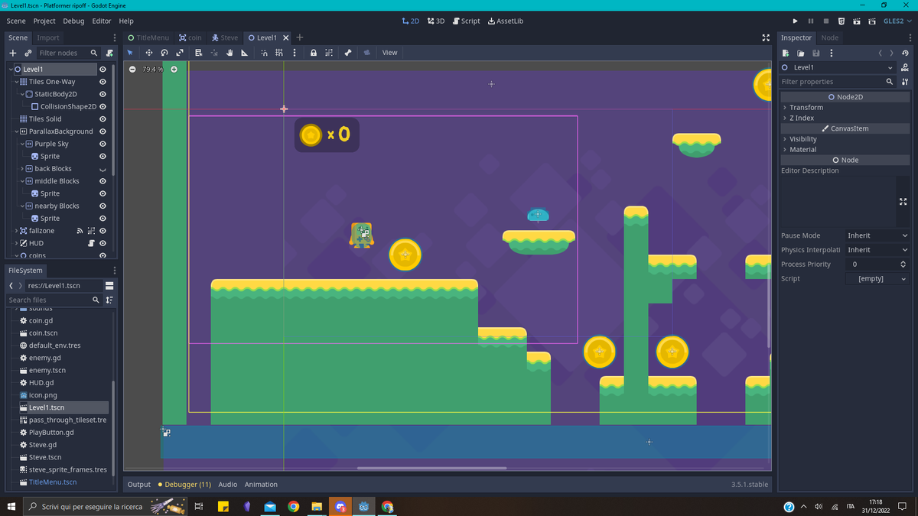
Task: Activate the Select Mode arrow tool
Action: pos(130,53)
